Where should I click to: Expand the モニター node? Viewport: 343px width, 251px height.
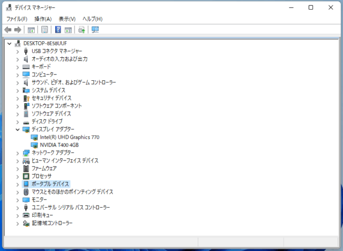pyautogui.click(x=18, y=200)
